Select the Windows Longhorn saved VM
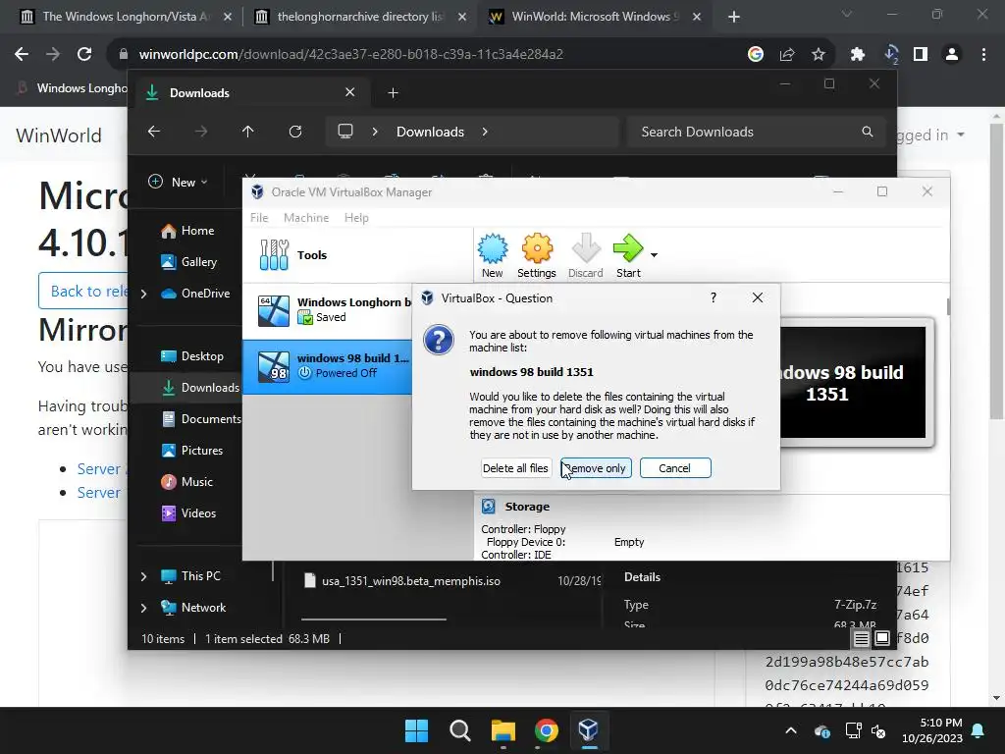The height and width of the screenshot is (754, 1005). [x=328, y=310]
